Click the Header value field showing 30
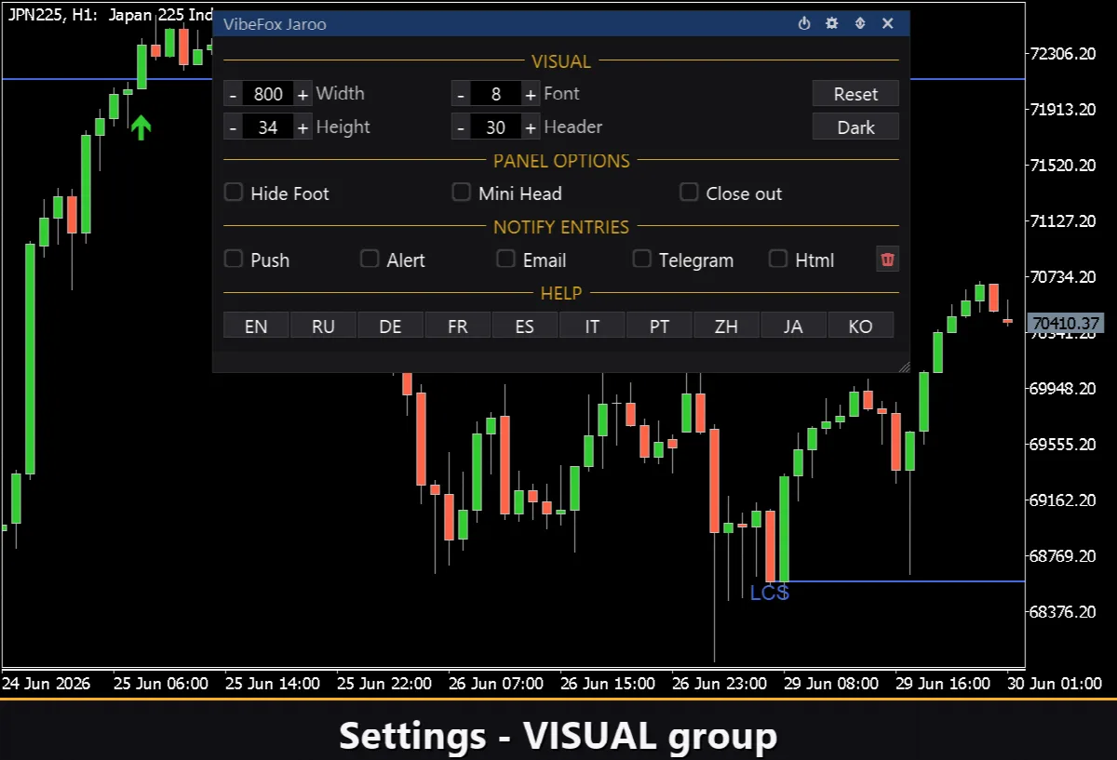The image size is (1117, 760). [495, 127]
